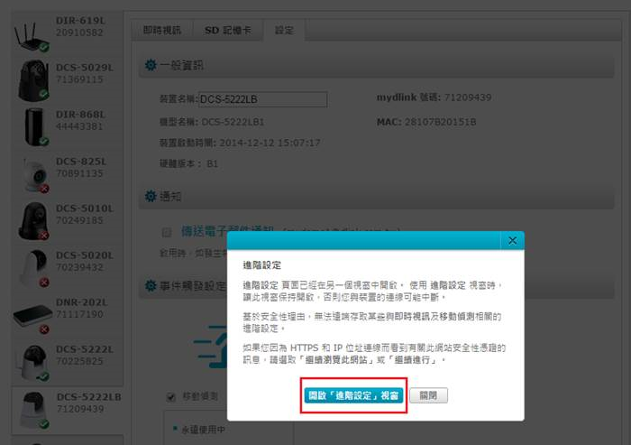Select the 設定 tab
631x445 pixels.
coord(284,31)
